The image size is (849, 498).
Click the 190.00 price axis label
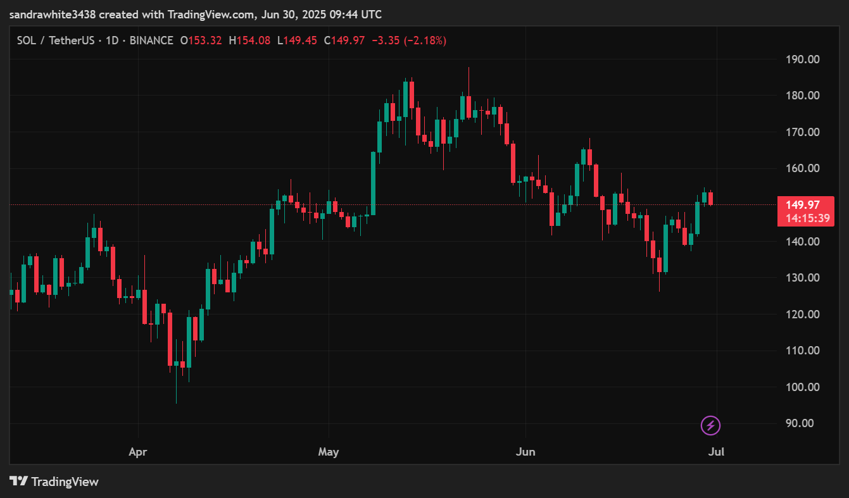802,59
